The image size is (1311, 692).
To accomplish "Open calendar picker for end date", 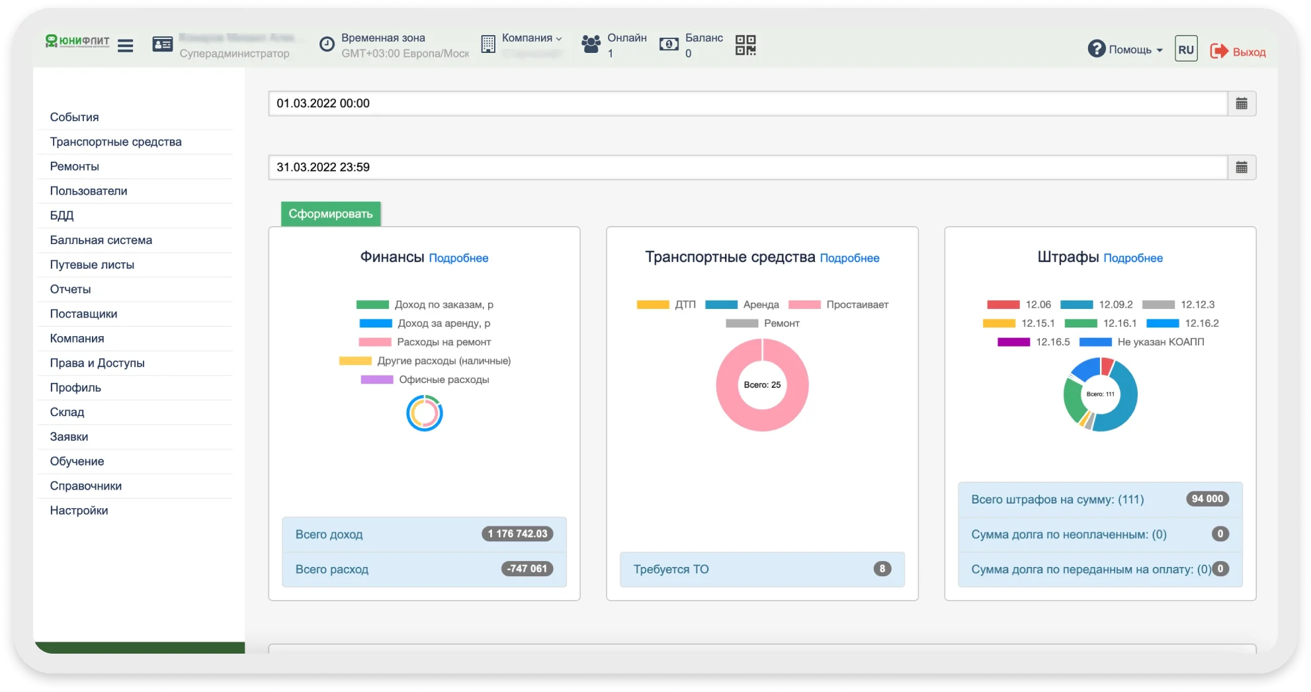I will (1242, 167).
